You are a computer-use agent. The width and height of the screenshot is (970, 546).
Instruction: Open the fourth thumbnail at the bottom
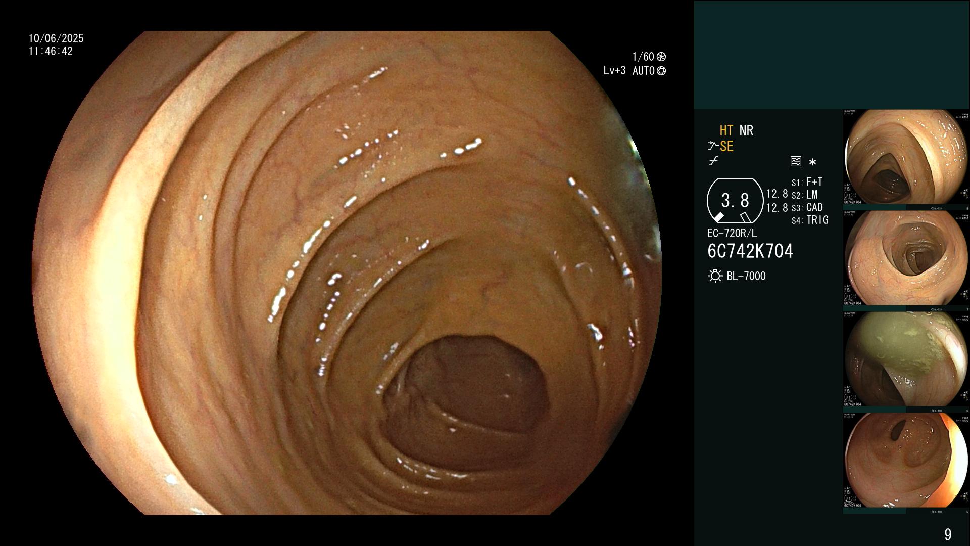pos(906,460)
